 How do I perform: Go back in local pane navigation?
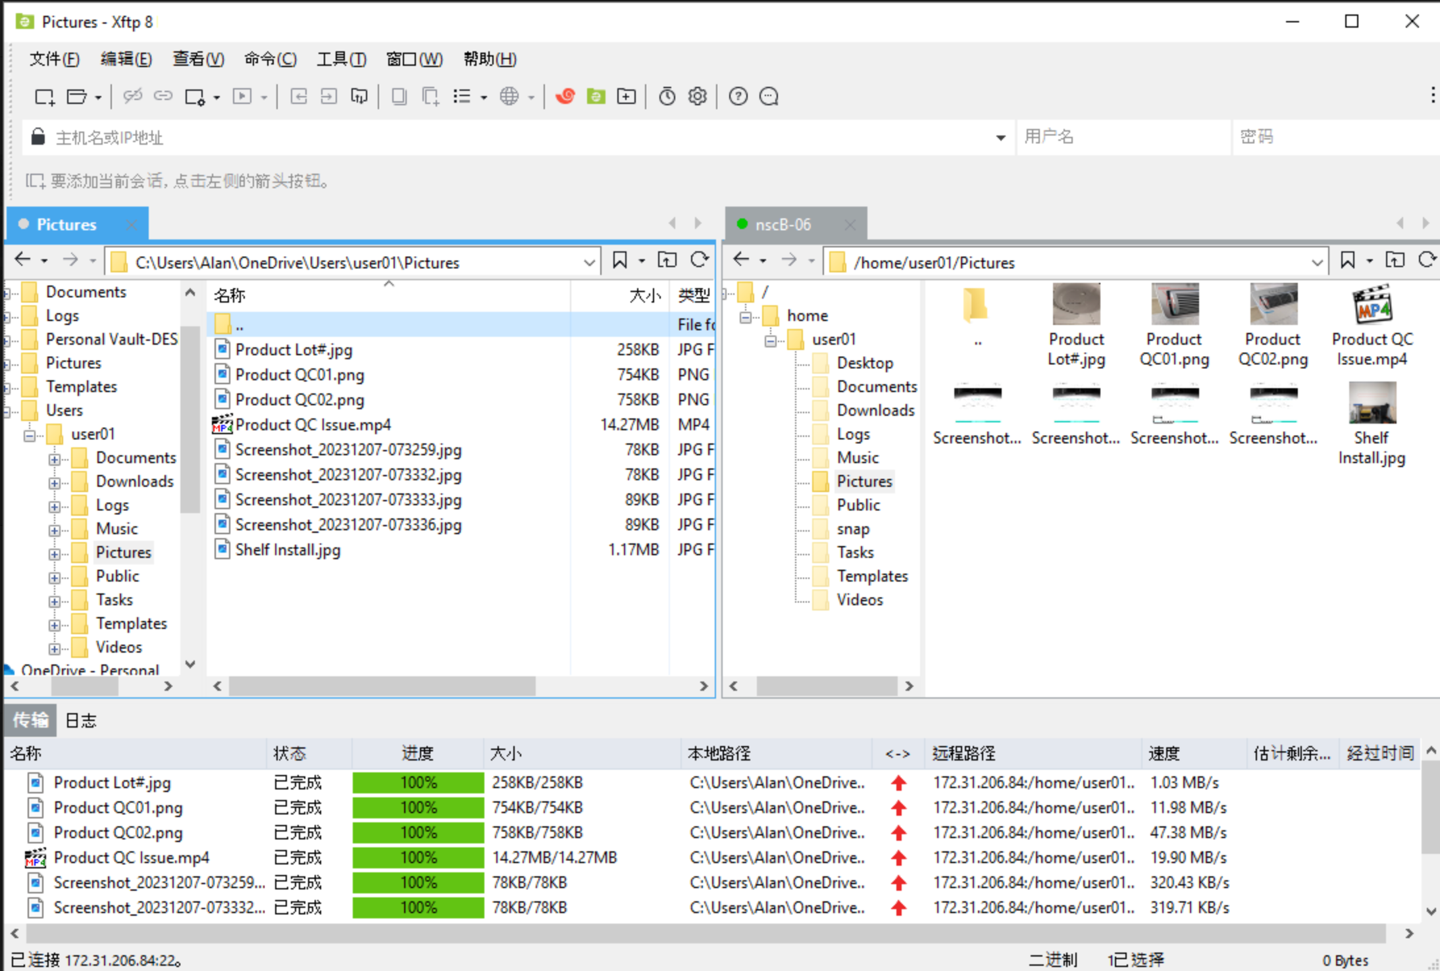pyautogui.click(x=22, y=261)
